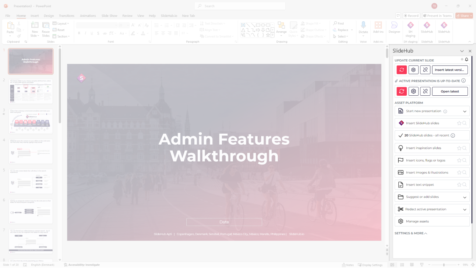The image size is (476, 268).
Task: Toggle bold formatting in the Font group
Action: click(x=79, y=33)
